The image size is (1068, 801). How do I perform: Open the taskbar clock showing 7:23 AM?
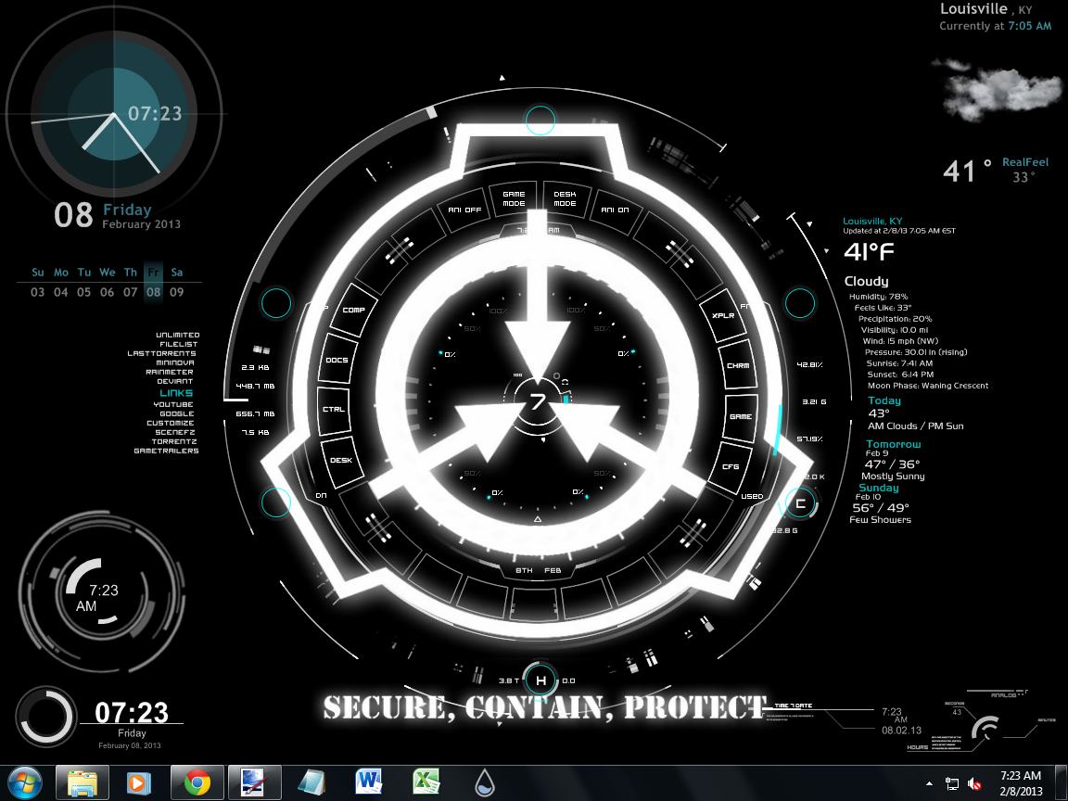[1021, 783]
